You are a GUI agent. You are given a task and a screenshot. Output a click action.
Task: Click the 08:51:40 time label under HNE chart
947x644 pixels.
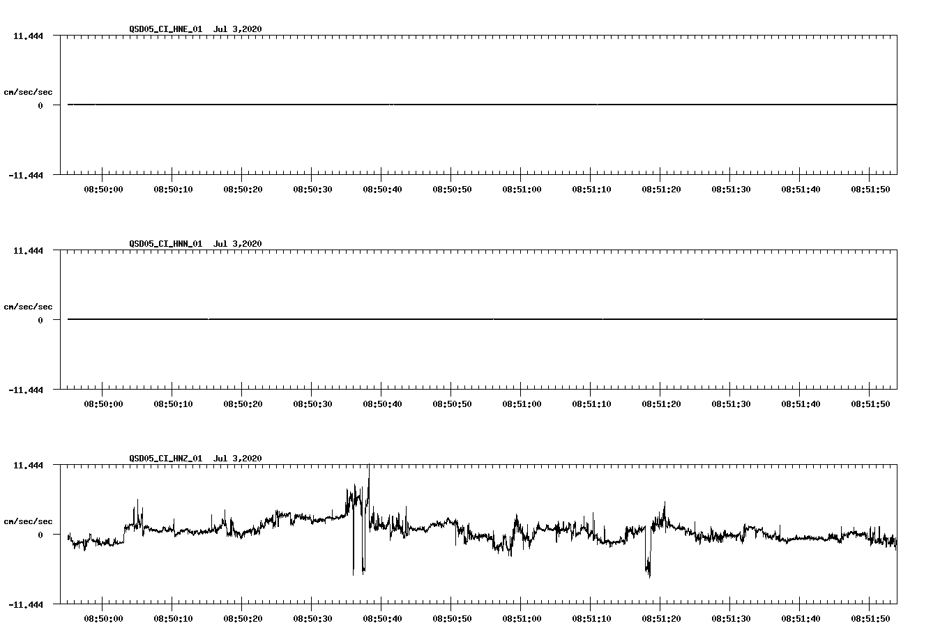click(801, 190)
